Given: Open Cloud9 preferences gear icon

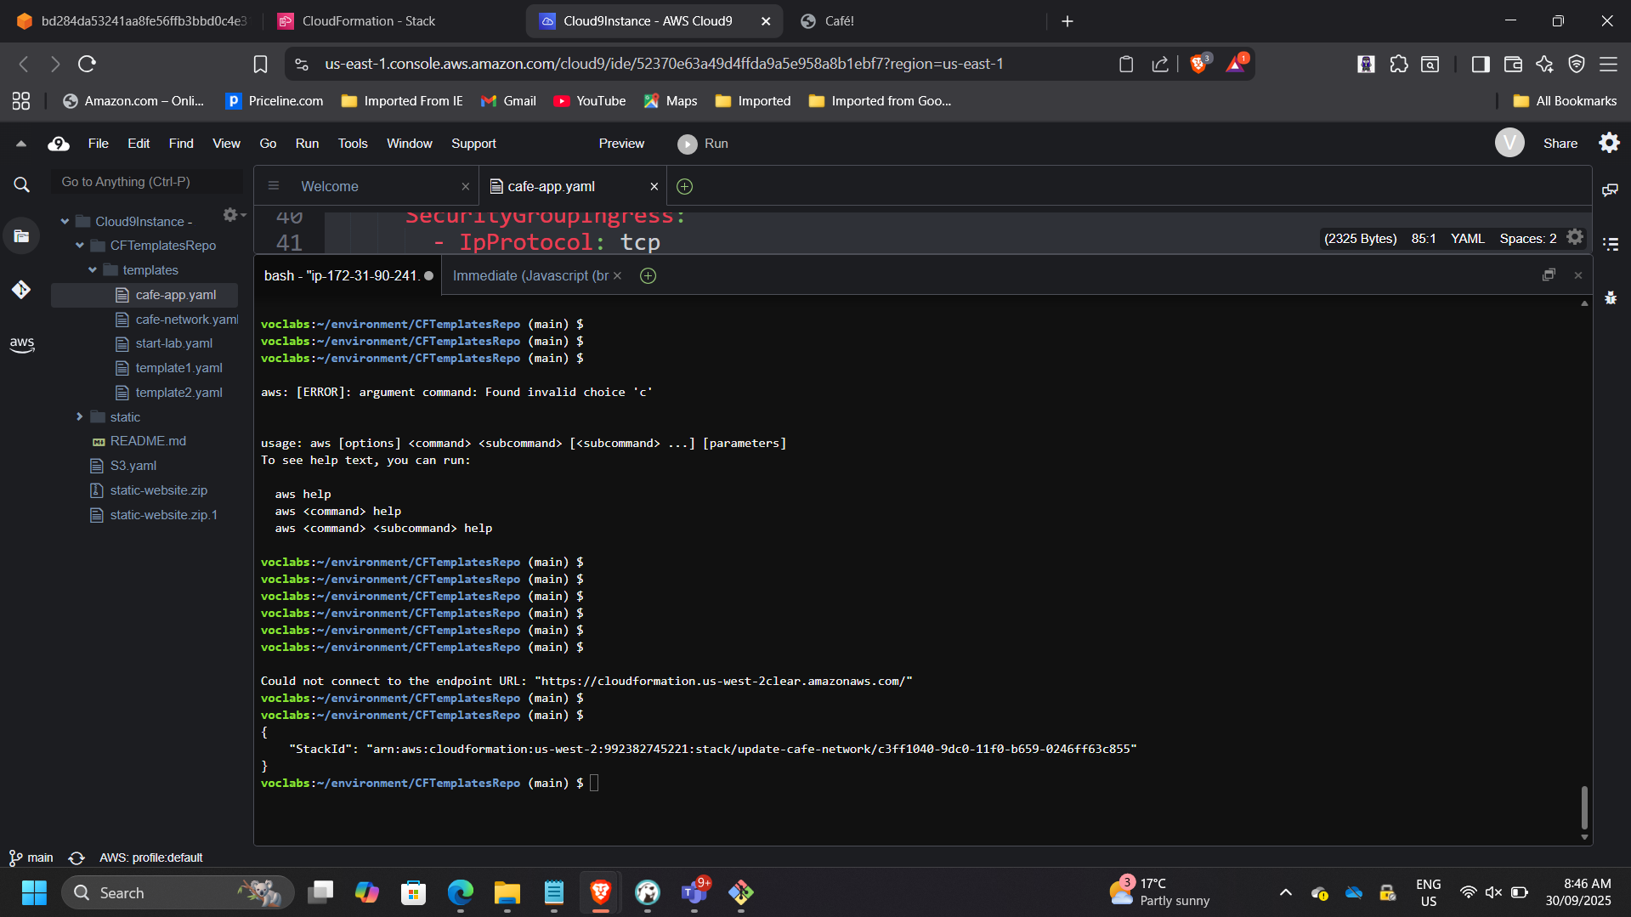Looking at the screenshot, I should 1609,143.
